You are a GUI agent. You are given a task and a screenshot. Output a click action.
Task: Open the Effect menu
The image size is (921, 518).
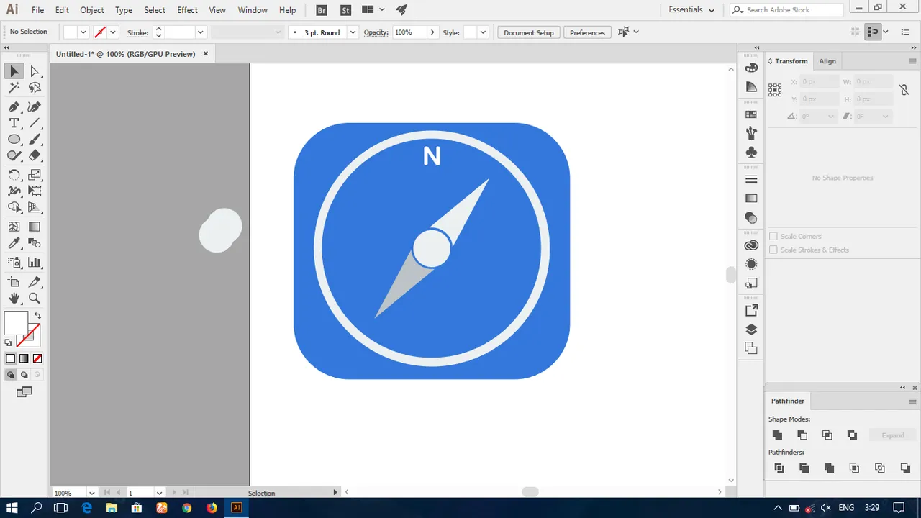point(187,10)
